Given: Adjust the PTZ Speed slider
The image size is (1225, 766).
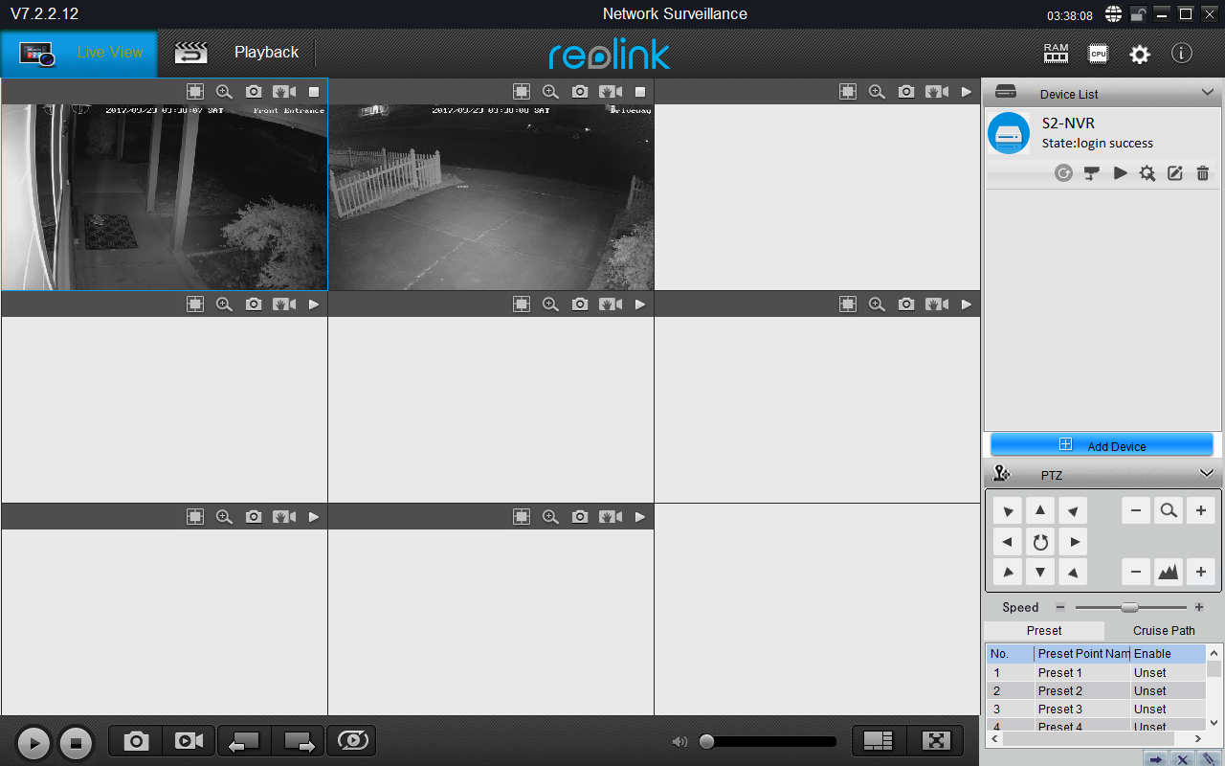Looking at the screenshot, I should (x=1129, y=607).
